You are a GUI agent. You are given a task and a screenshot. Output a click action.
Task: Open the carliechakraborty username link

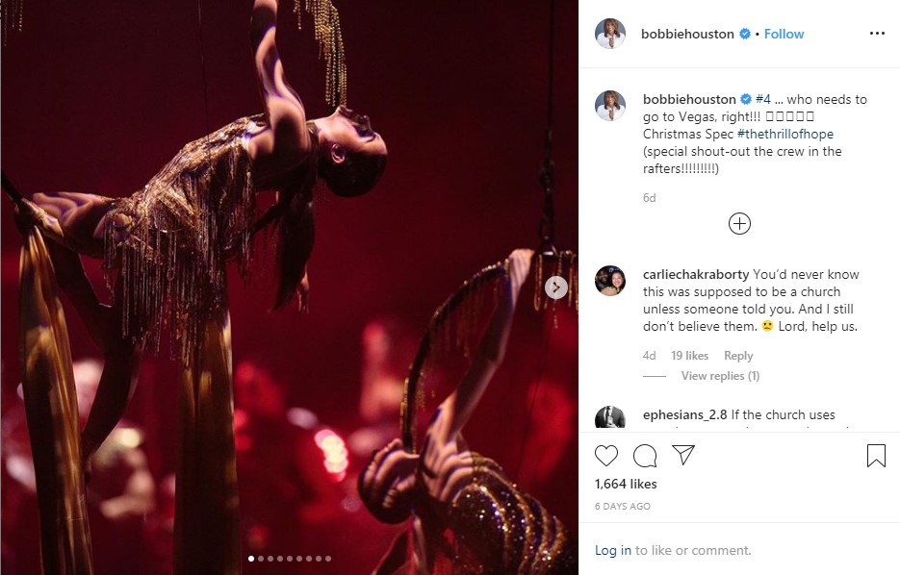pos(695,274)
